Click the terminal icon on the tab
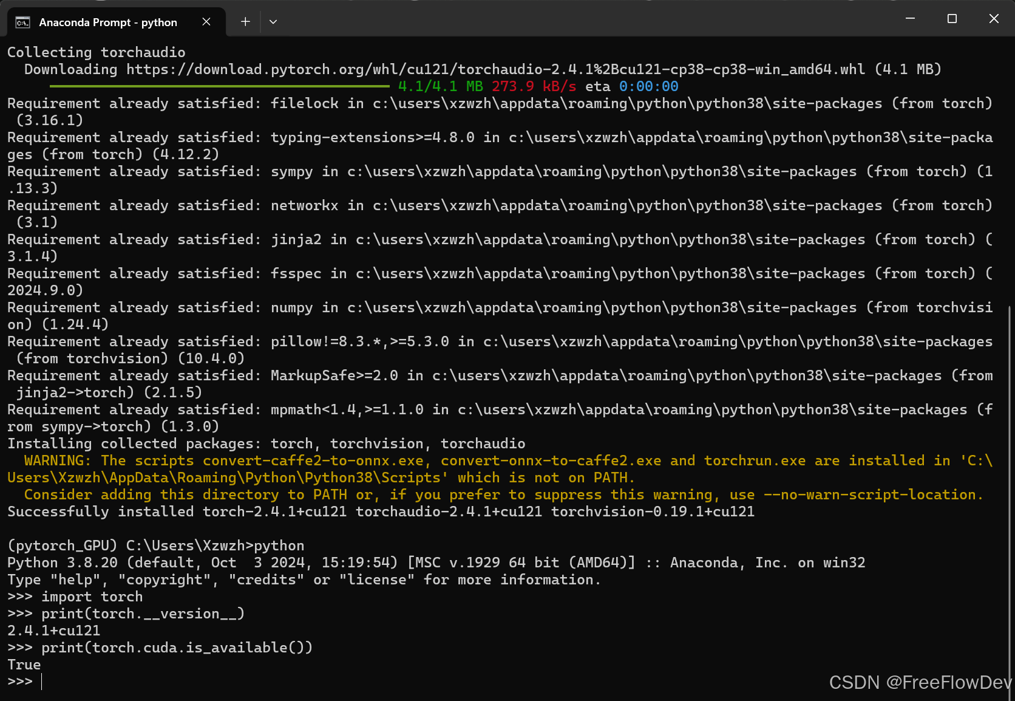This screenshot has width=1015, height=701. pos(22,22)
